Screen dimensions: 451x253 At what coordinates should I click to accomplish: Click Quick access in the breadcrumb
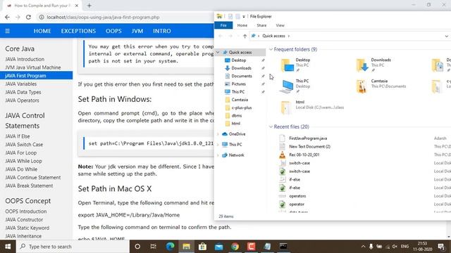(273, 36)
